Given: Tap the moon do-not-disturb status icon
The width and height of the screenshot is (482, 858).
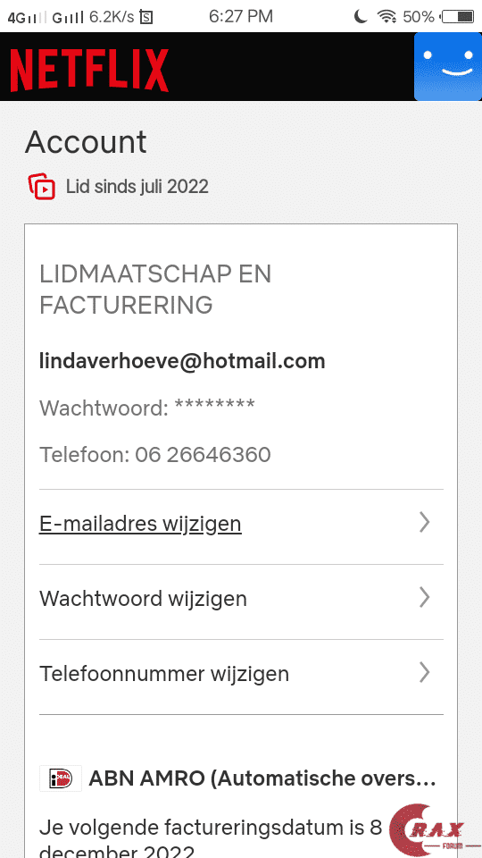Looking at the screenshot, I should click(360, 17).
